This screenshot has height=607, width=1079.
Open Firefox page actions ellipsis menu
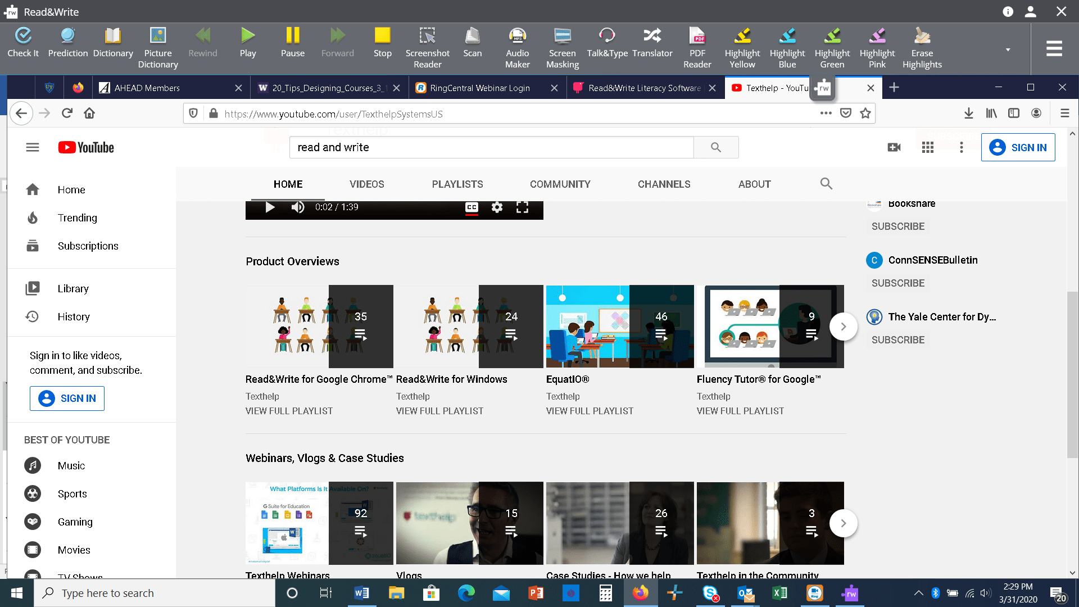click(x=826, y=113)
